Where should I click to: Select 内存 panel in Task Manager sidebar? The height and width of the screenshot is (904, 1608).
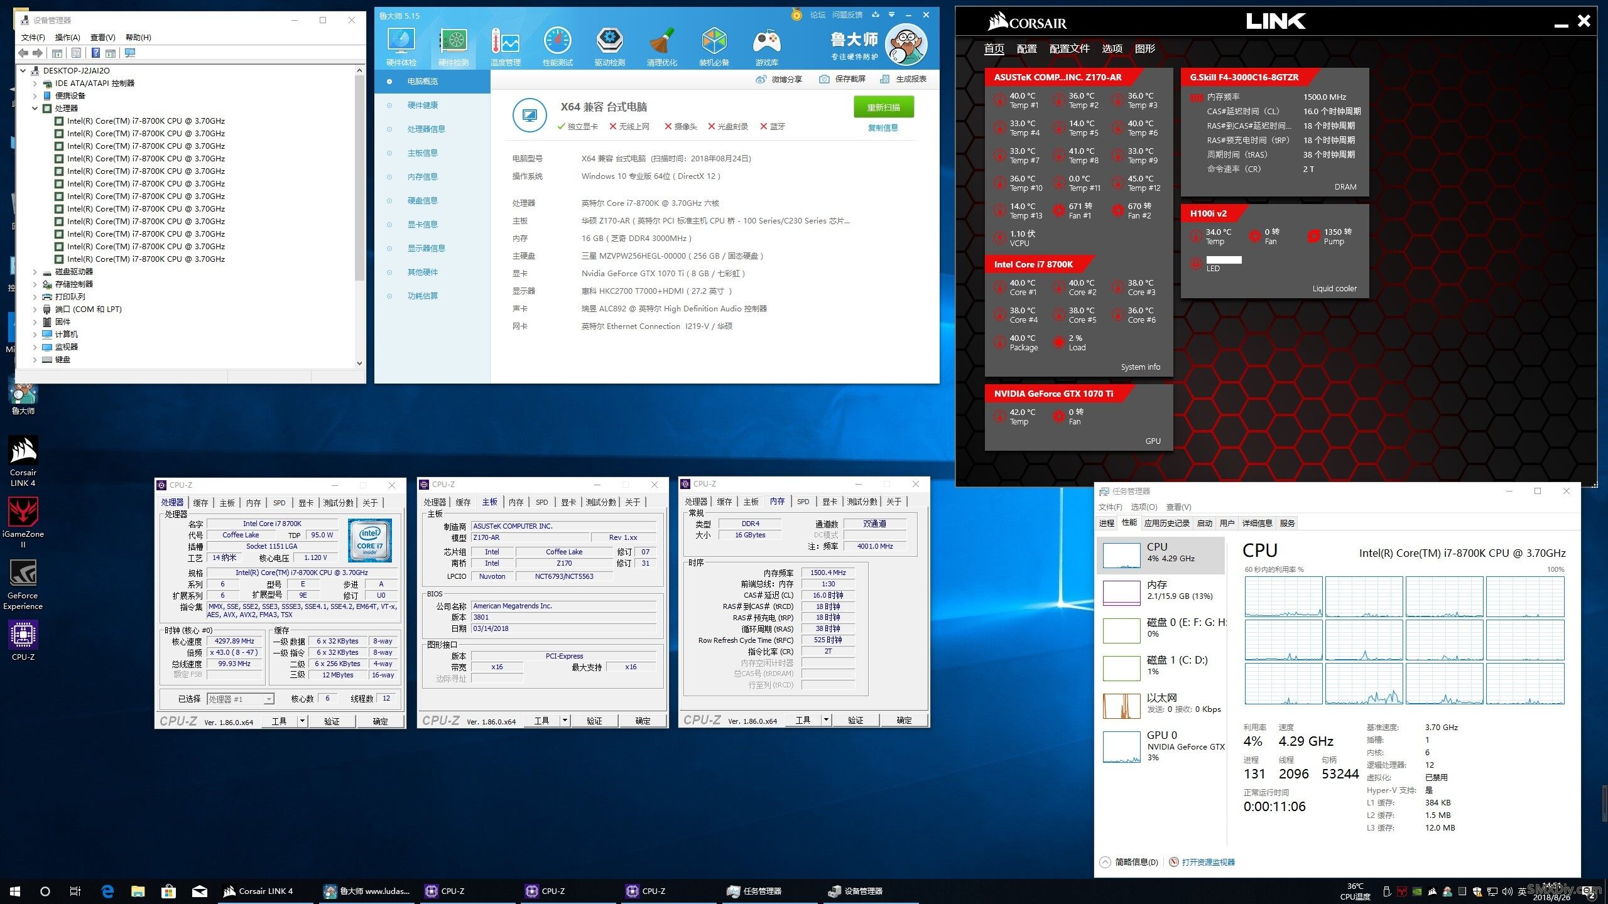pos(1161,592)
